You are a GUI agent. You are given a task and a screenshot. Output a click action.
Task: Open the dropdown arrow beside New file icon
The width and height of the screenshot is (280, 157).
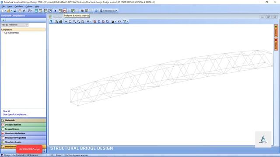point(5,11)
